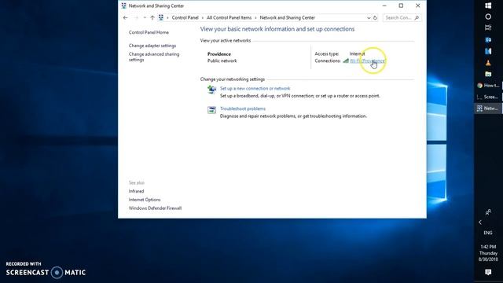Click the Providence network name
The height and width of the screenshot is (283, 503).
click(x=219, y=54)
